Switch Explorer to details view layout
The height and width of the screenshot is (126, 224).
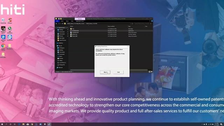pos(149,72)
